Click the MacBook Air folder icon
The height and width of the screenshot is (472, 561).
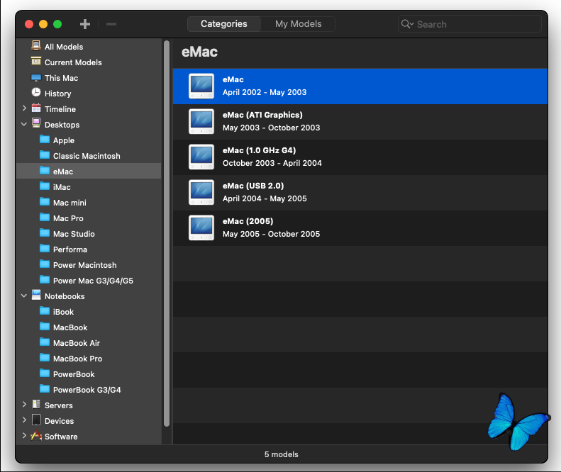45,342
